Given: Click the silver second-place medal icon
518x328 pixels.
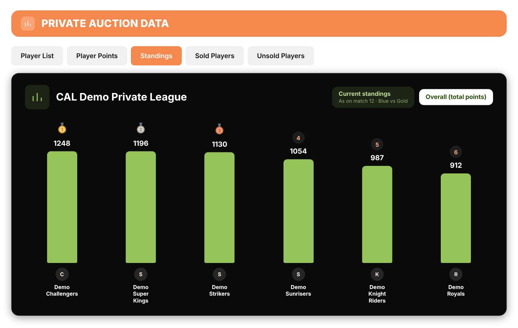Looking at the screenshot, I should tap(141, 128).
